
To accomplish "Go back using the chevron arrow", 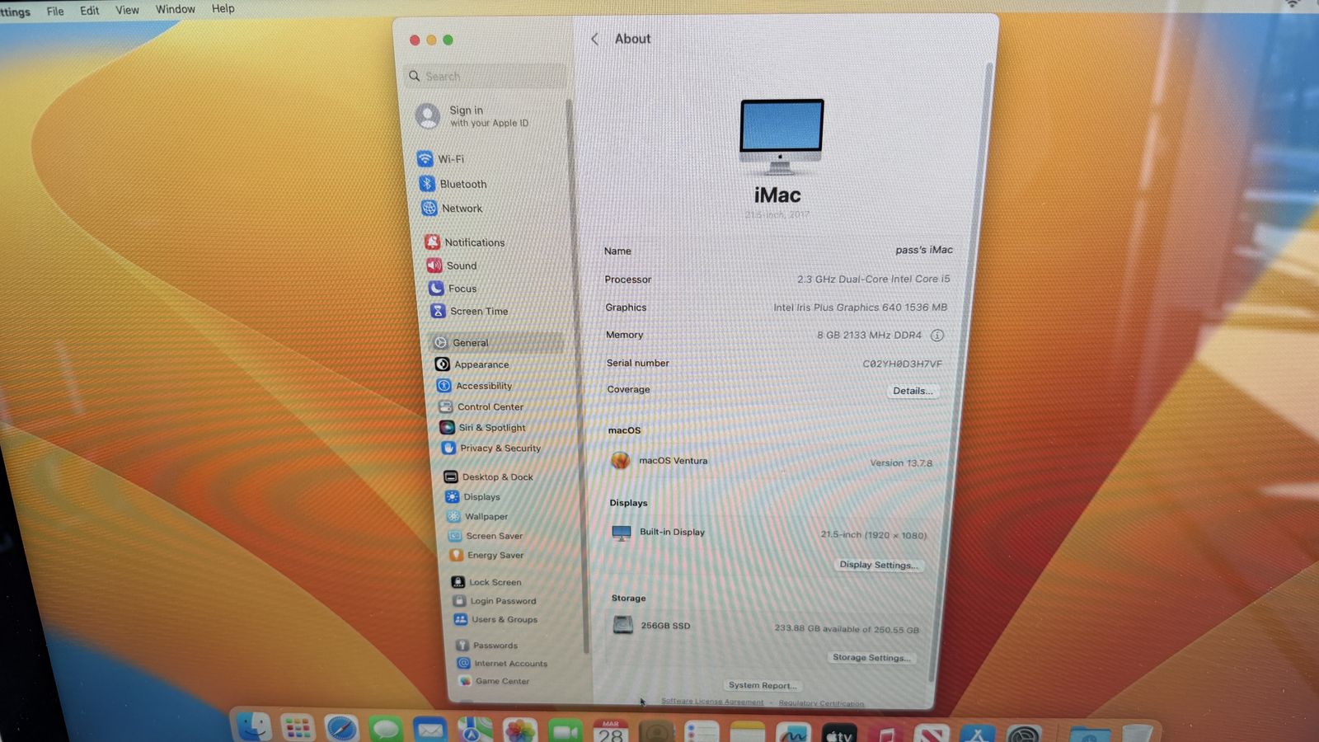I will point(594,39).
